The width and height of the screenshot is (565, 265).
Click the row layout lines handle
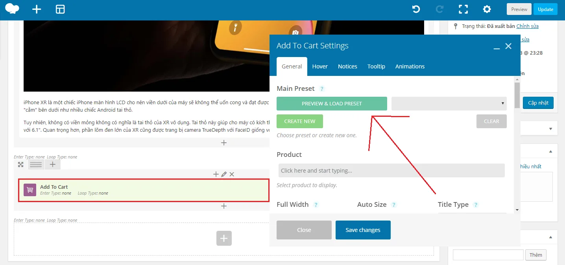[36, 165]
